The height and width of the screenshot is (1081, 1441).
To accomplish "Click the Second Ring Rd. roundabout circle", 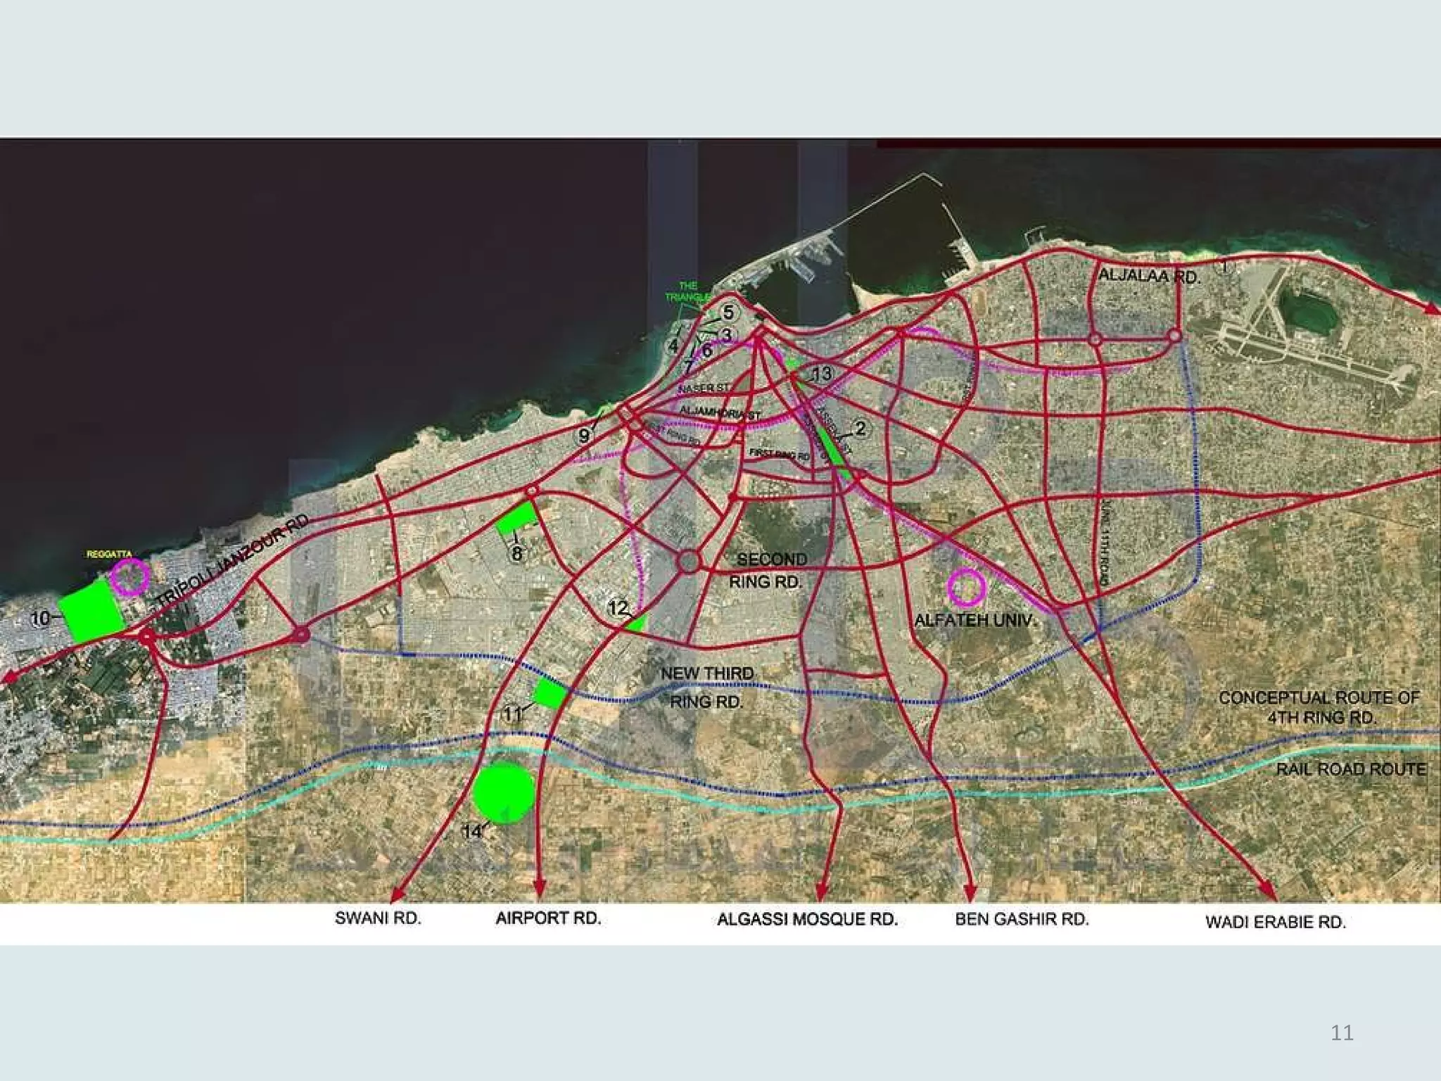I will tap(689, 561).
